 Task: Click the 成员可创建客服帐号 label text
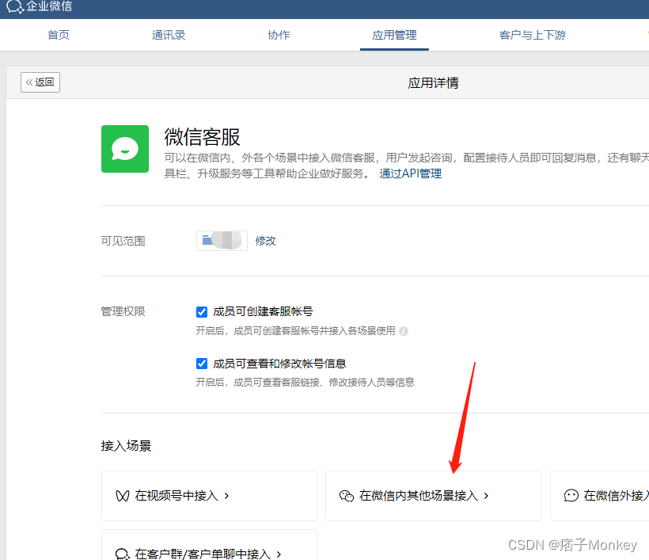[263, 311]
